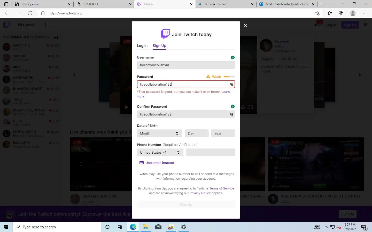Open File Explorer from the taskbar

pyautogui.click(x=145, y=227)
